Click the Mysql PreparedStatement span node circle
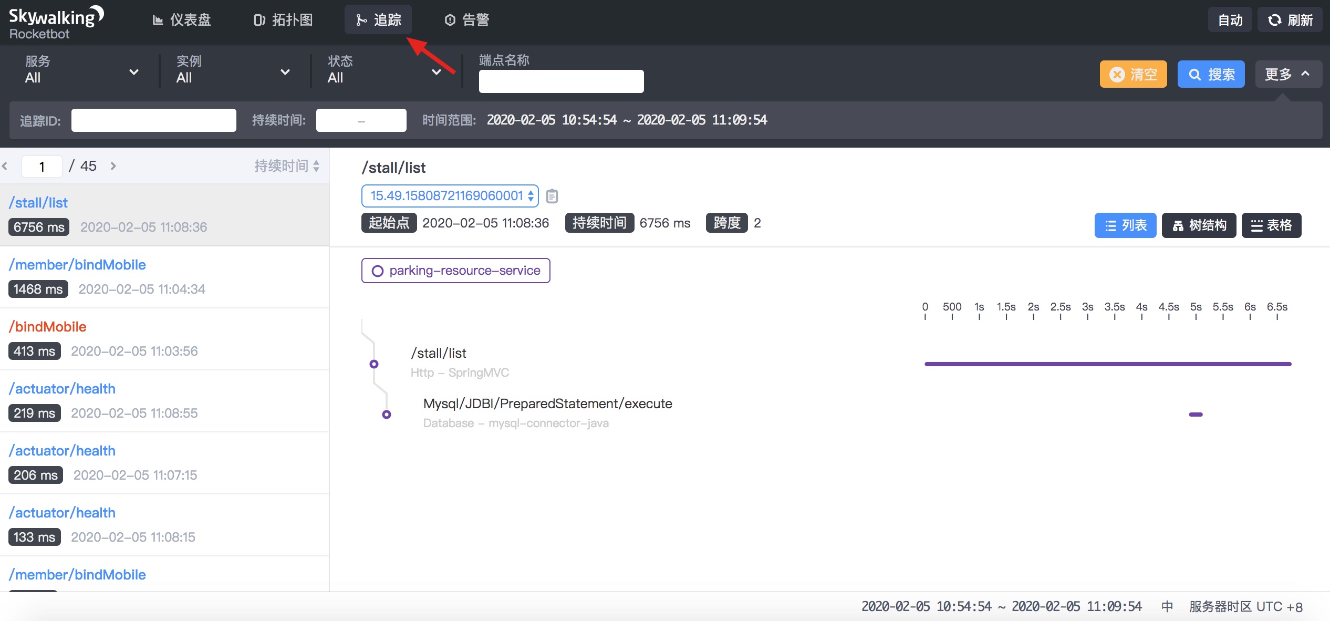 387,414
